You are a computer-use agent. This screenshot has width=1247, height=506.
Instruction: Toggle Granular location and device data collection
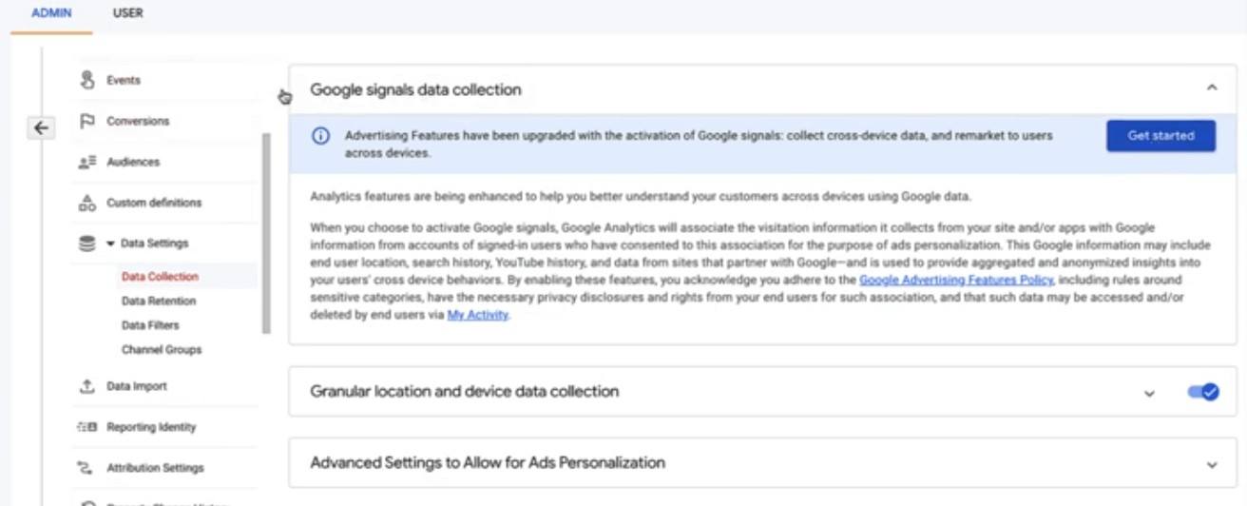coord(1202,392)
